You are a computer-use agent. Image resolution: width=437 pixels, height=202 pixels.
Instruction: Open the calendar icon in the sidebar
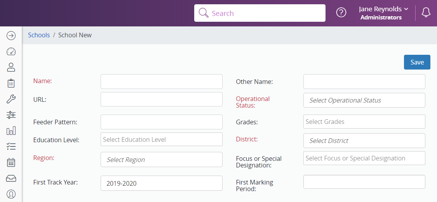[x=11, y=162]
